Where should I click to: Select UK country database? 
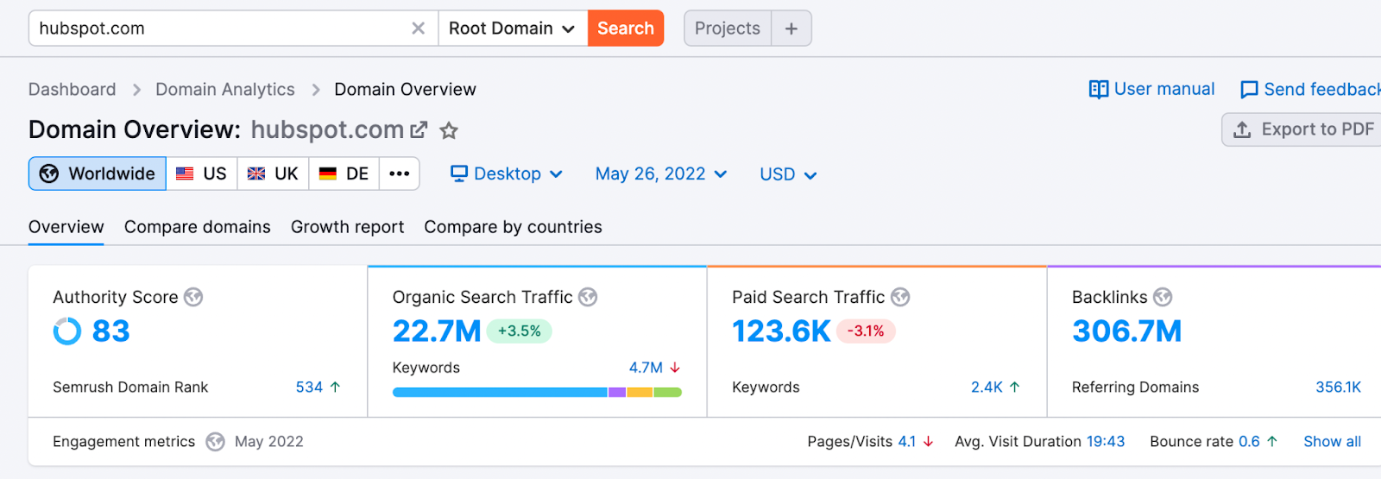click(274, 173)
